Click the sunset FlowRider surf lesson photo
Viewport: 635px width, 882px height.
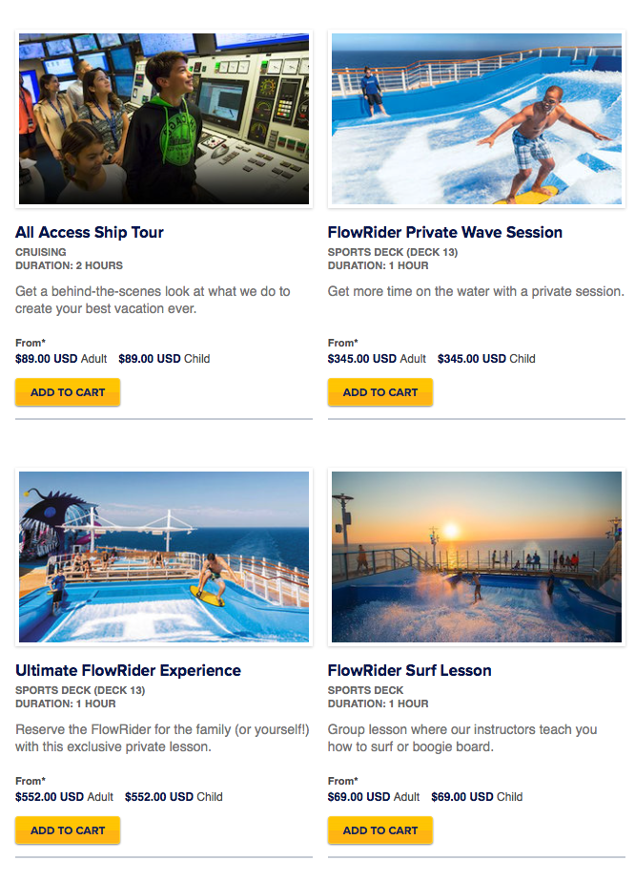[x=477, y=556]
